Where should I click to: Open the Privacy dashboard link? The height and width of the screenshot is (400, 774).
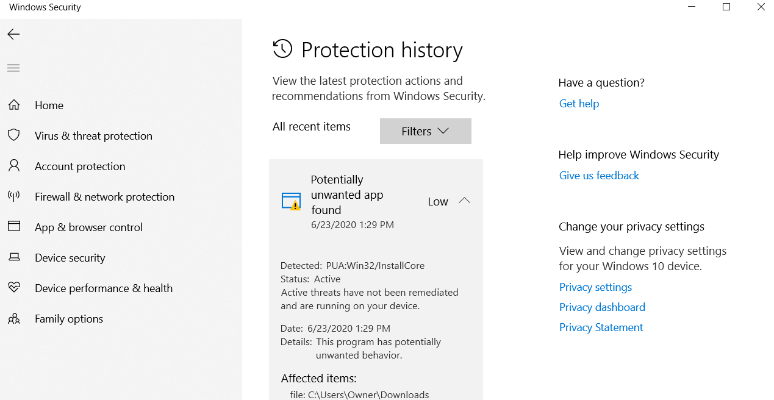pyautogui.click(x=602, y=307)
